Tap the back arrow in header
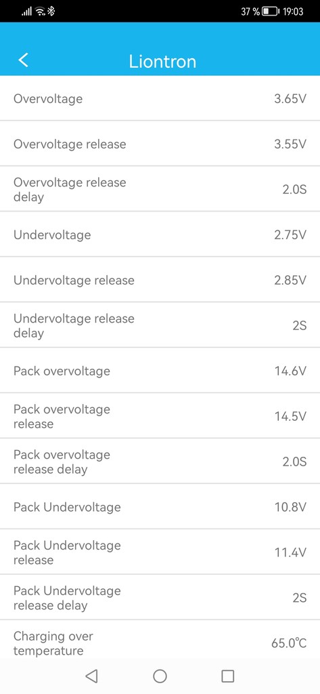 24,60
